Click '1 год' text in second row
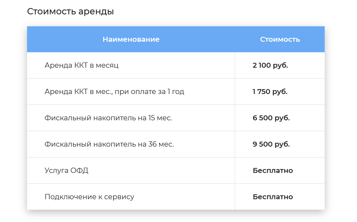357x222 pixels. pos(176,92)
